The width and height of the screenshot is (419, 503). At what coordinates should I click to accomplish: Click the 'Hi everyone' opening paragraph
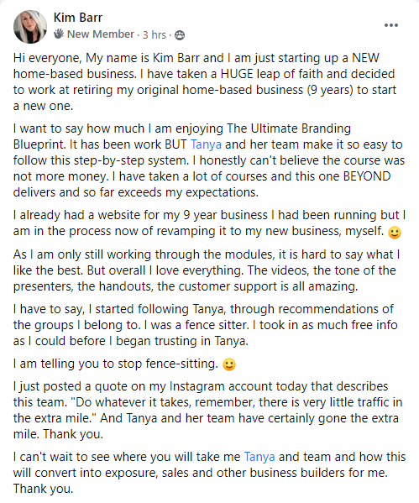[205, 81]
